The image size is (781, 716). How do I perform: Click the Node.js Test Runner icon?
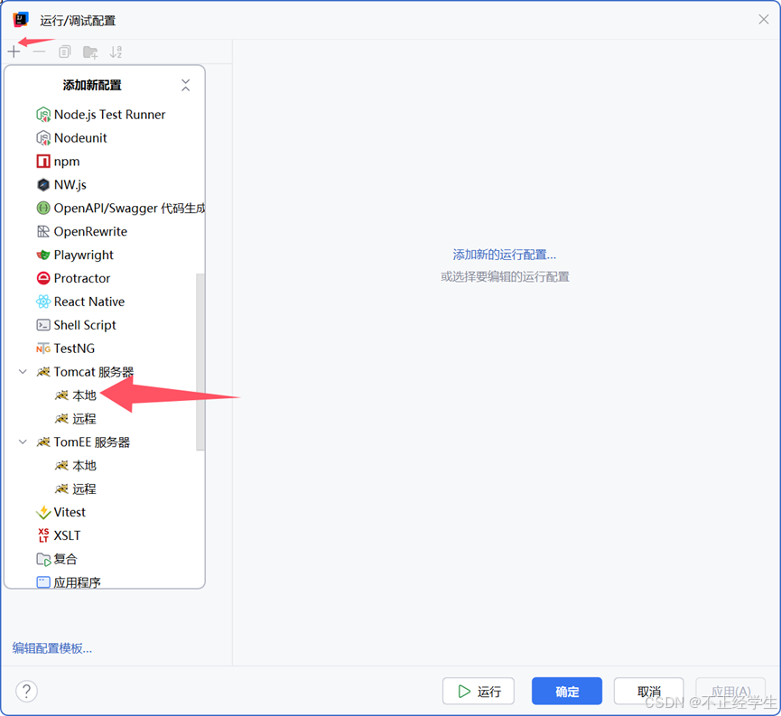point(43,115)
